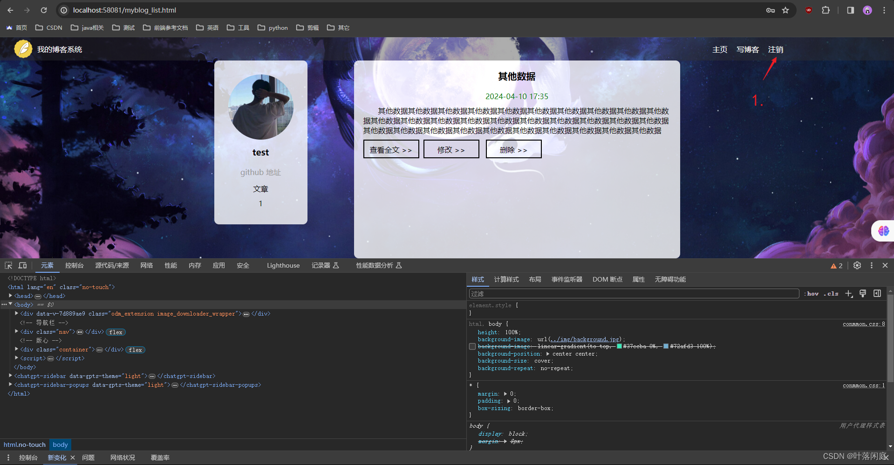Open the 布局 pane tab
Image resolution: width=894 pixels, height=465 pixels.
click(x=535, y=279)
